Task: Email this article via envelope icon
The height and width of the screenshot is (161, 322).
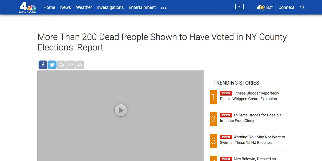Action: pos(70,65)
